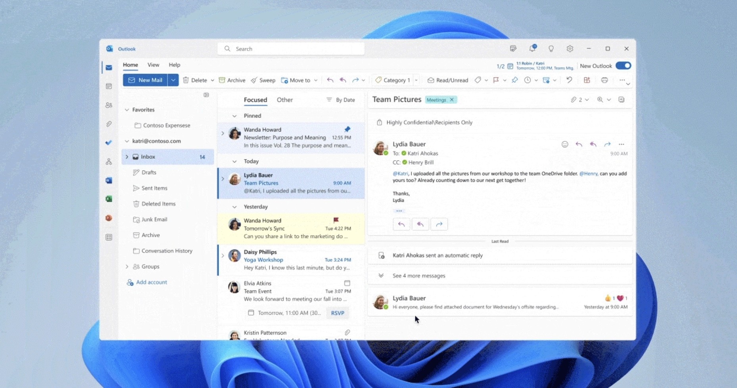Open the View menu

click(x=153, y=65)
